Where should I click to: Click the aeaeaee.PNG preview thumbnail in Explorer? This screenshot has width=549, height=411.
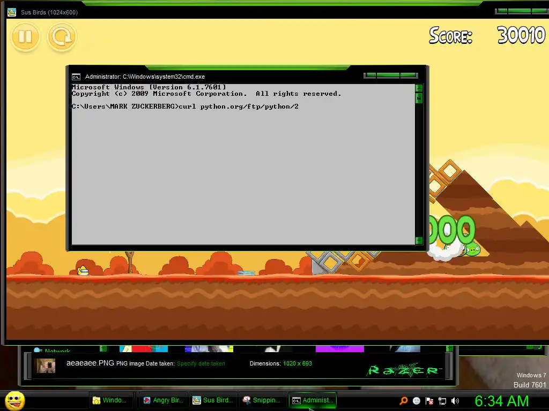pos(46,366)
